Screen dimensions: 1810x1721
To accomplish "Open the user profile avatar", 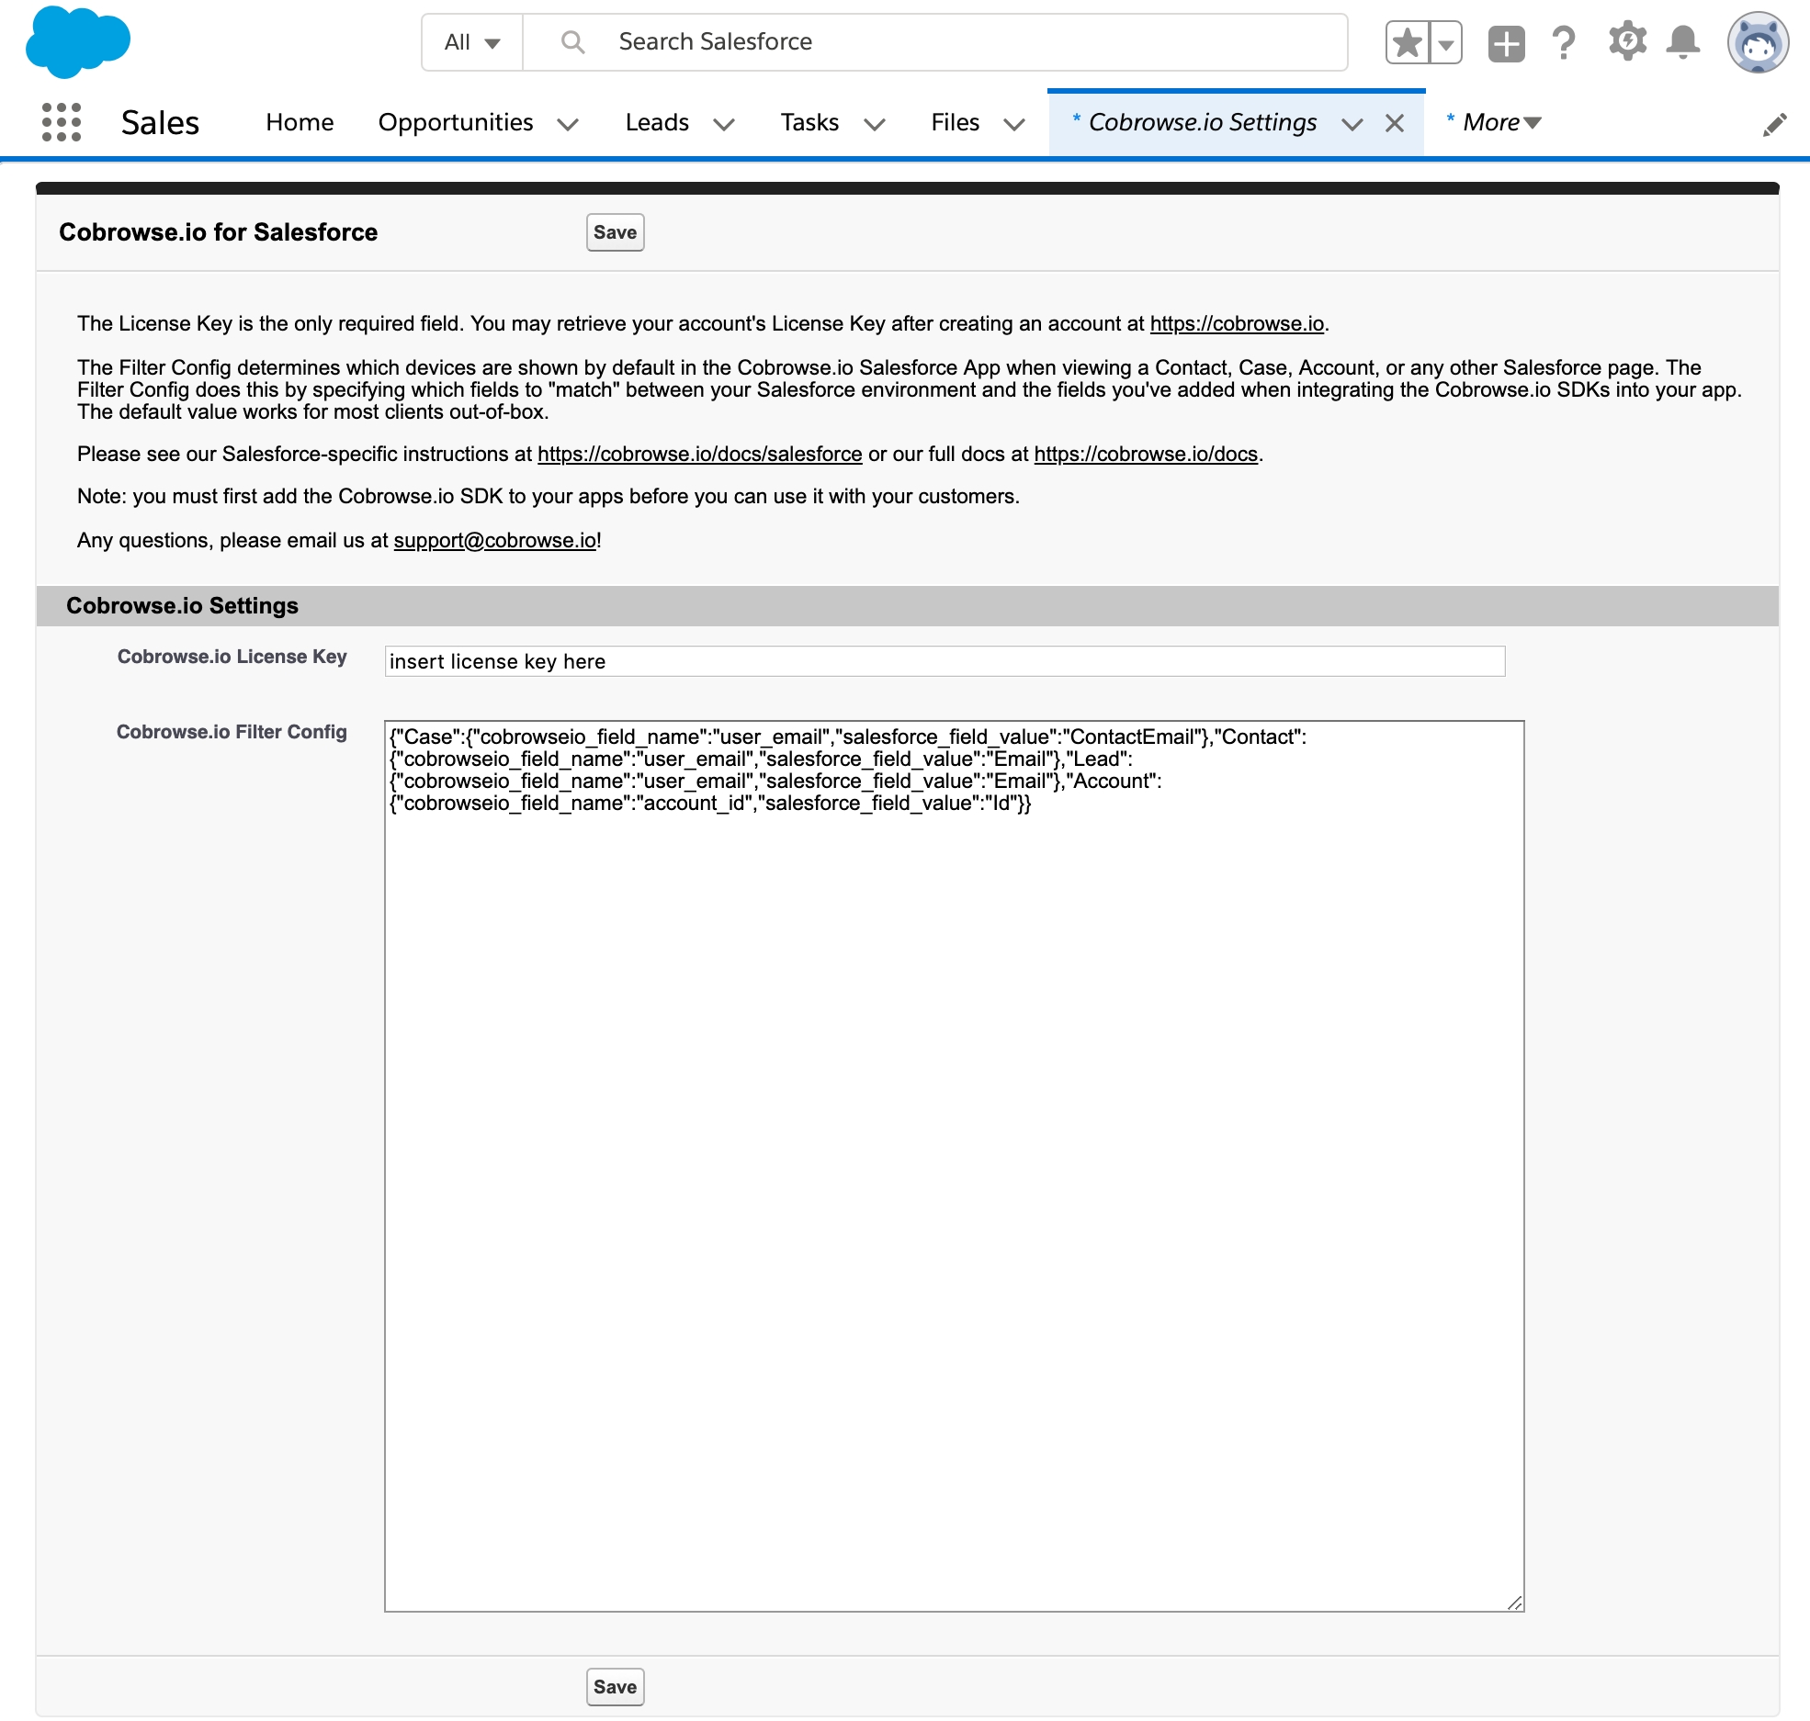I will (1758, 42).
